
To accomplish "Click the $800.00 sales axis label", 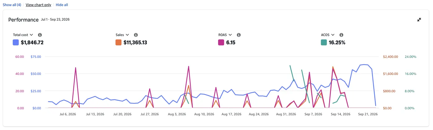I will 389,91.
